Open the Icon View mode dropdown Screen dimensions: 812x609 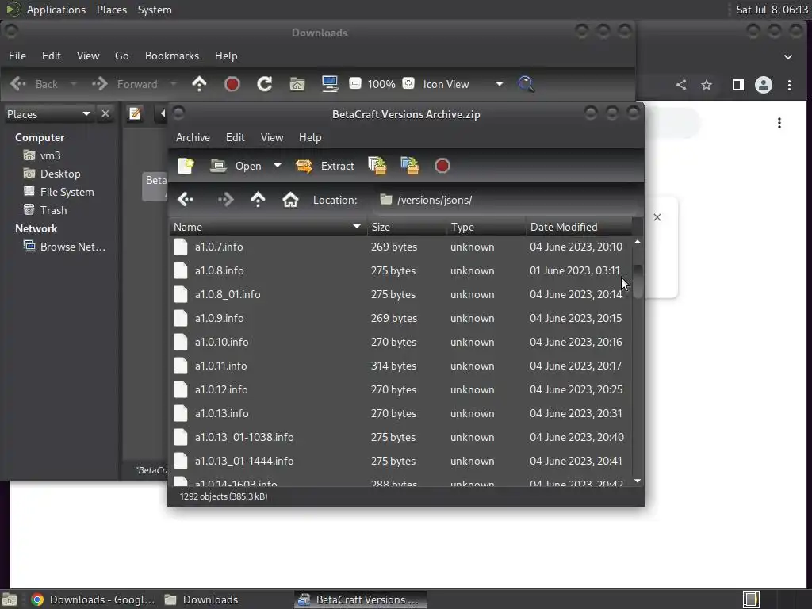coord(463,84)
